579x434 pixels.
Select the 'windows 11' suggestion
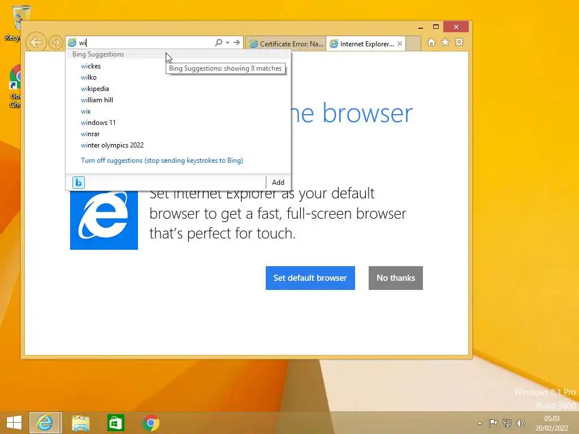pos(178,123)
